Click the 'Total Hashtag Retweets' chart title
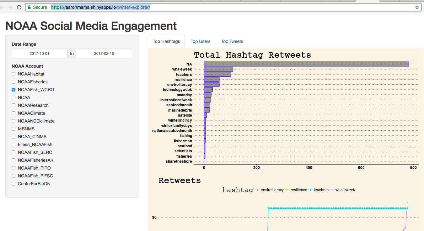424x231 pixels. pos(252,55)
